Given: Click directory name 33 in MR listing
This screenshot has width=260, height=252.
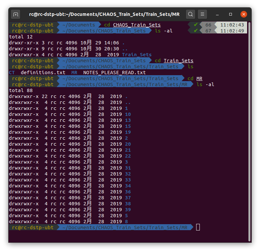Looking at the screenshot, I should click(x=128, y=180).
